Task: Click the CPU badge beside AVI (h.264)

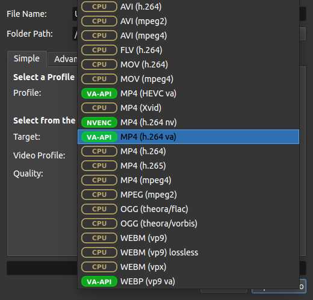Action: point(99,7)
